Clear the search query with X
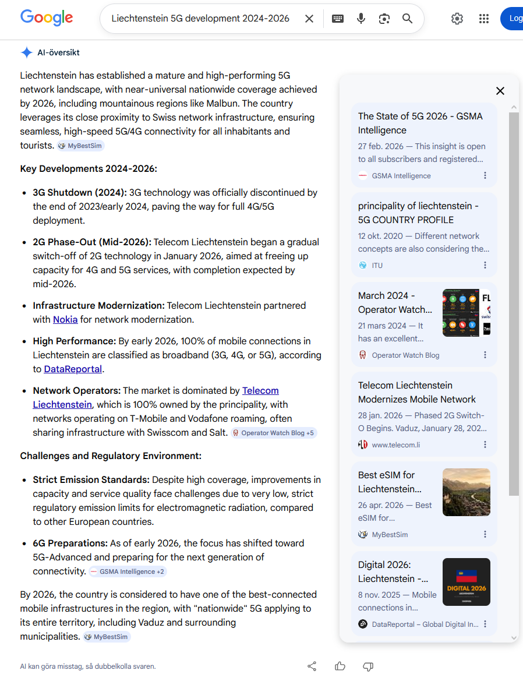Screen dimensions: 523x674 [x=309, y=19]
